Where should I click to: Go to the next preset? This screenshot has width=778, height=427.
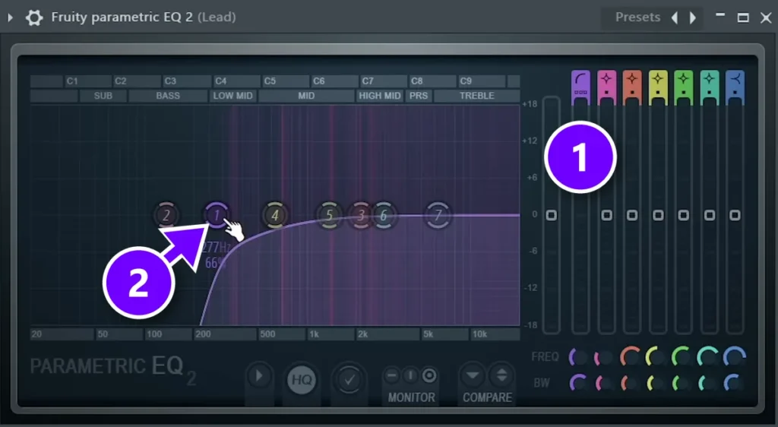pyautogui.click(x=693, y=17)
